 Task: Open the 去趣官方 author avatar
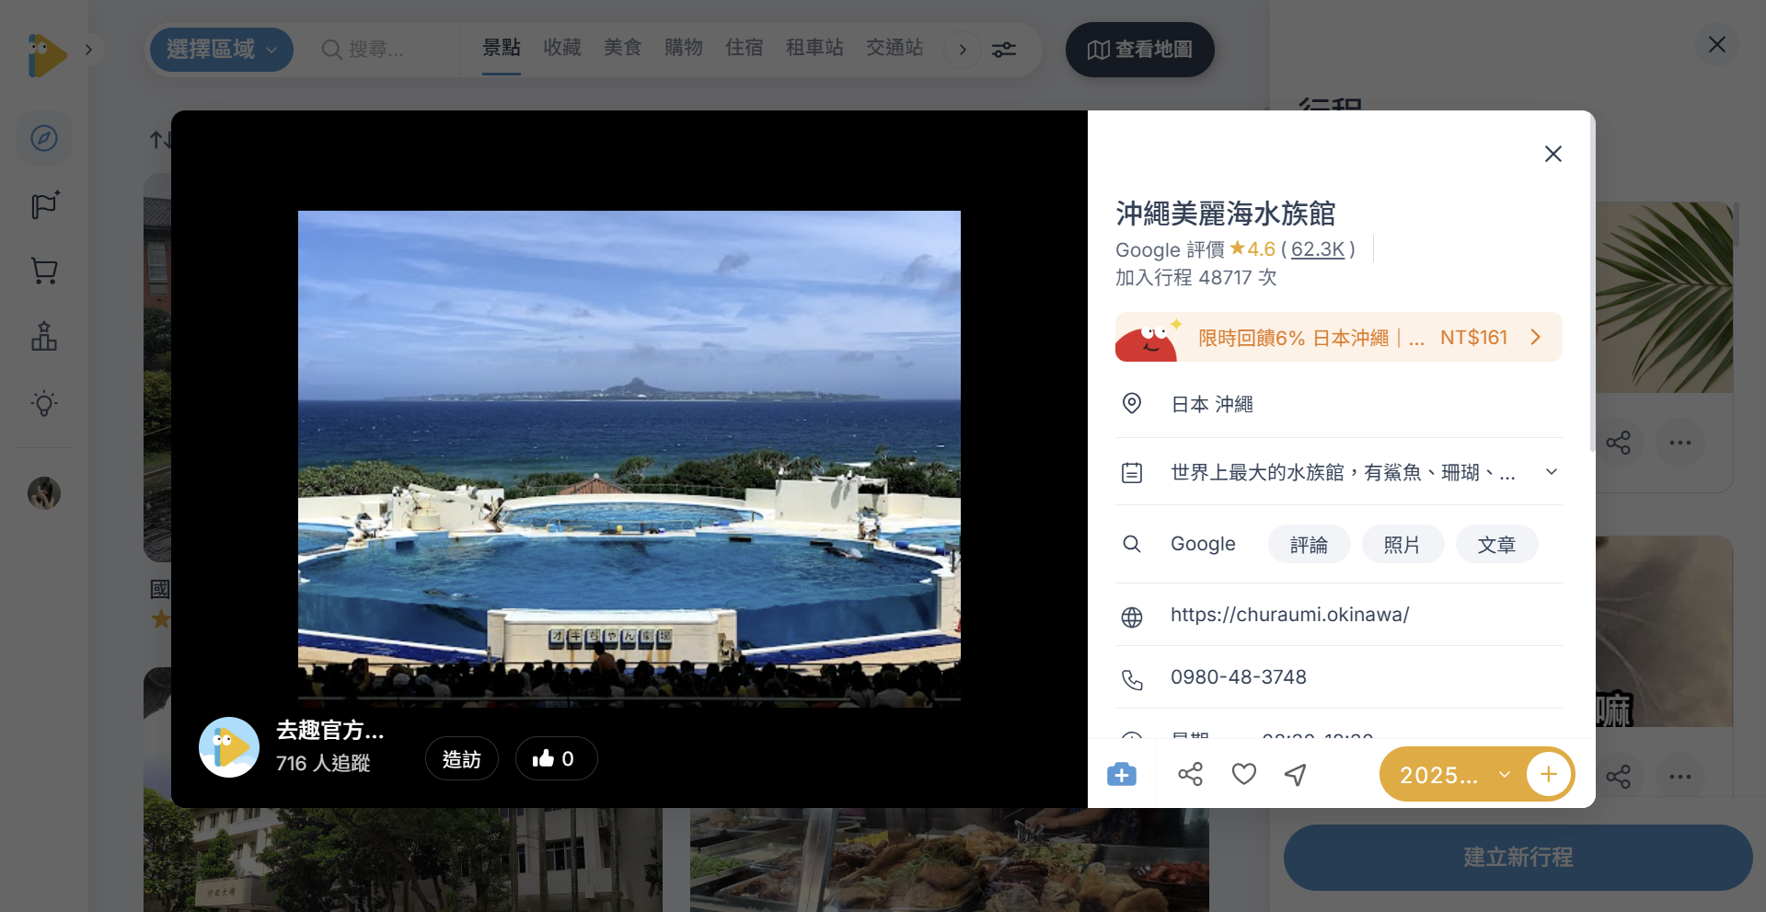coord(229,747)
